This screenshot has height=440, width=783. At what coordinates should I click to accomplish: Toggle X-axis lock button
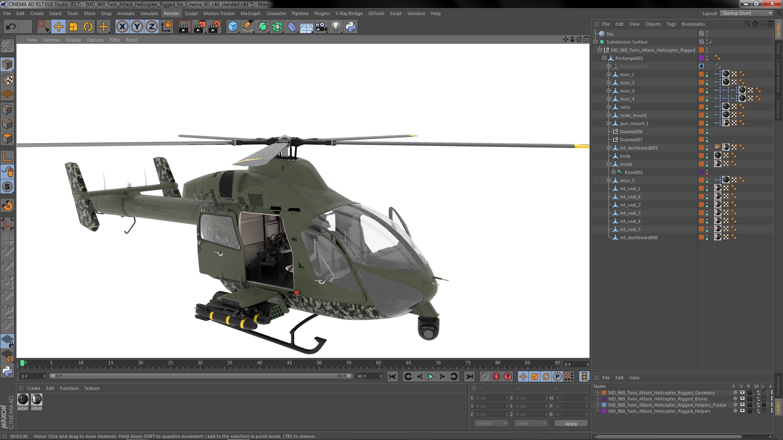pos(122,27)
